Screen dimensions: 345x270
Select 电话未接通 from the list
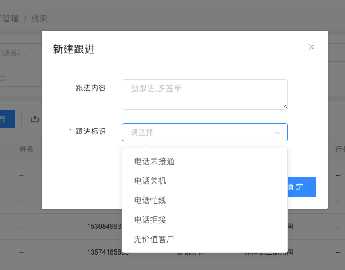[x=154, y=161]
